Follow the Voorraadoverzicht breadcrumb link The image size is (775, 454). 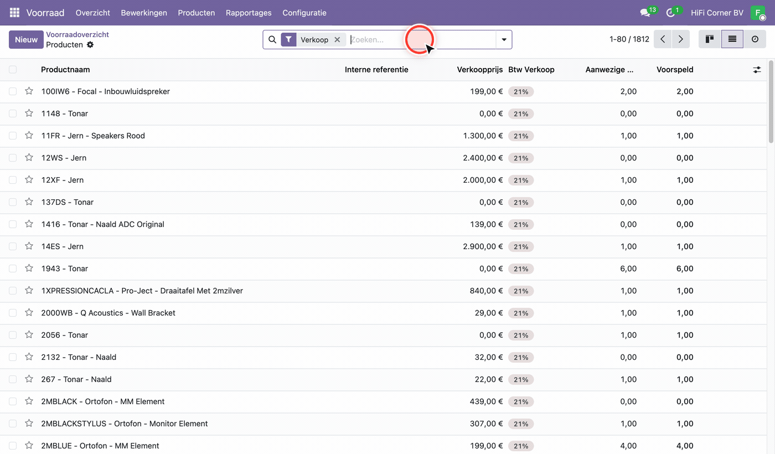pos(77,34)
